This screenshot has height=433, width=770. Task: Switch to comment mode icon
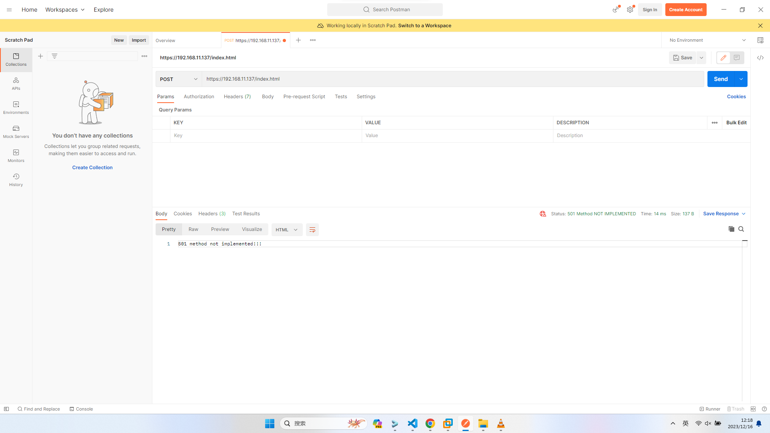[x=737, y=58]
